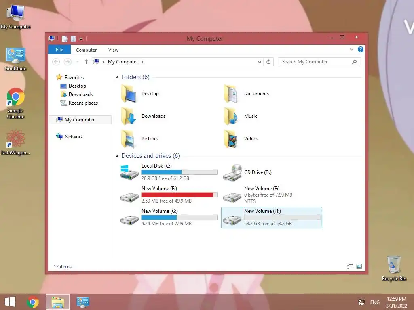414x310 pixels.
Task: Open the Recycle Bin on desktop
Action: (394, 268)
